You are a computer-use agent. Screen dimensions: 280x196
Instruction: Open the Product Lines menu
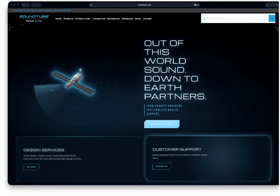83,19
